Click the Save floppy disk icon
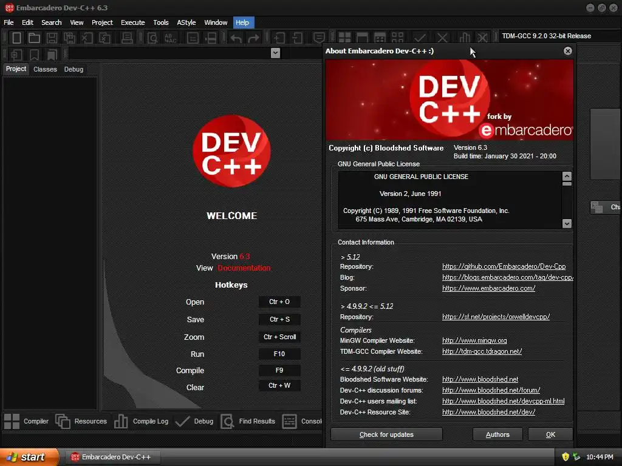This screenshot has height=466, width=622. (x=52, y=38)
